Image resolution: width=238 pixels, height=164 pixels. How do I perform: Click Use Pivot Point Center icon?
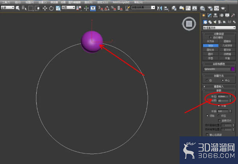click(79, 8)
